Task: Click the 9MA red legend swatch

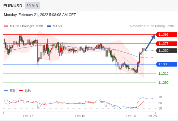Action: 21,91
